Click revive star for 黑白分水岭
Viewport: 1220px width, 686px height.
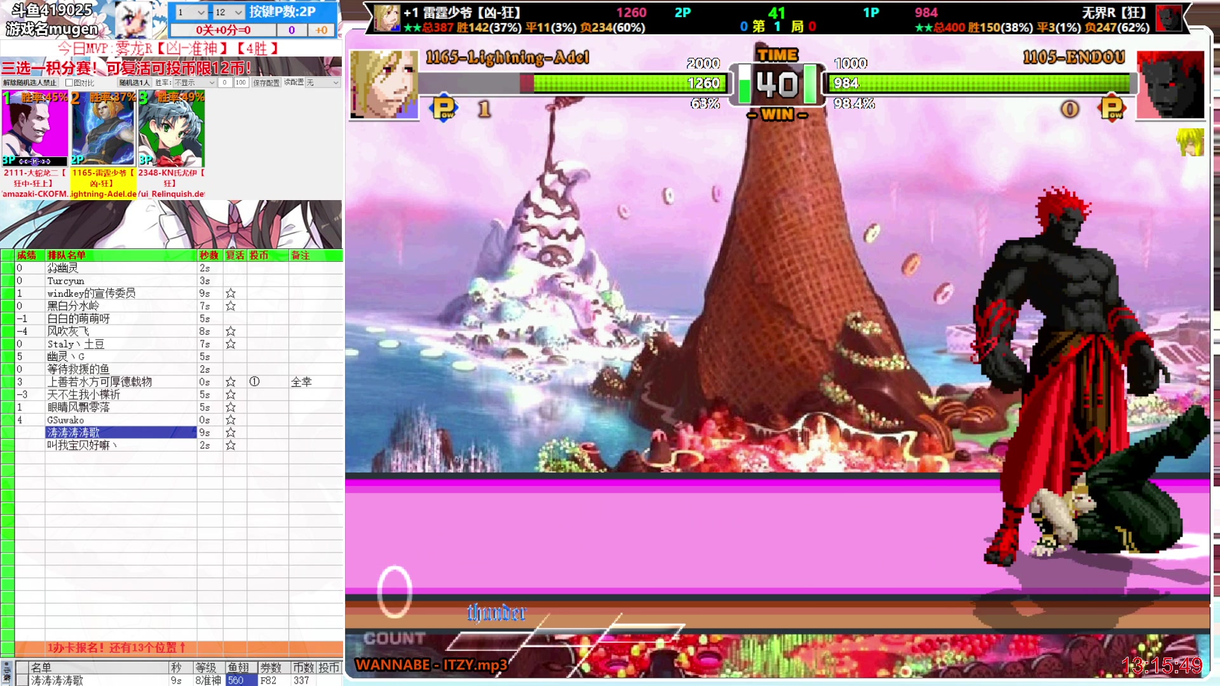click(x=231, y=306)
